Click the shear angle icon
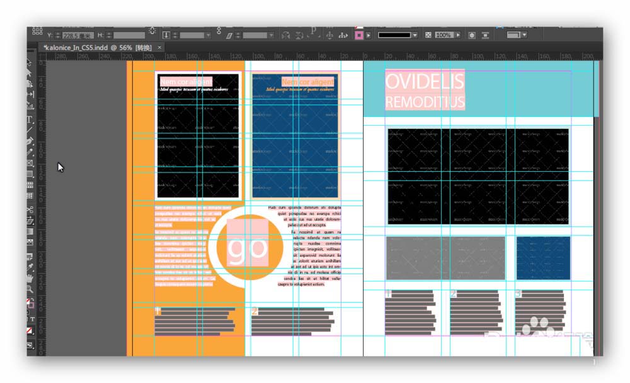Viewport: 630px width, 383px height. coord(229,35)
